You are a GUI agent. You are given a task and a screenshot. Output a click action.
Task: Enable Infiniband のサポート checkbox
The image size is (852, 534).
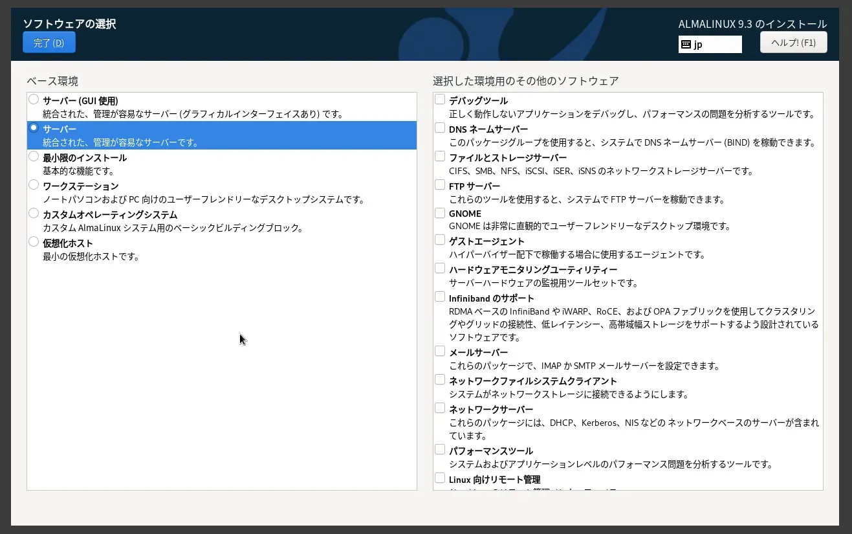coord(440,297)
